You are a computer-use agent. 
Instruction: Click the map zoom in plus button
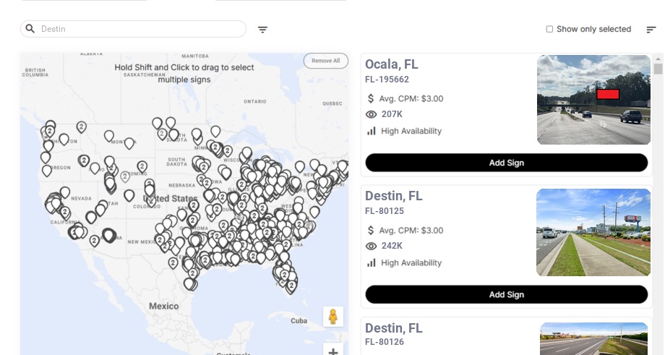pyautogui.click(x=332, y=351)
